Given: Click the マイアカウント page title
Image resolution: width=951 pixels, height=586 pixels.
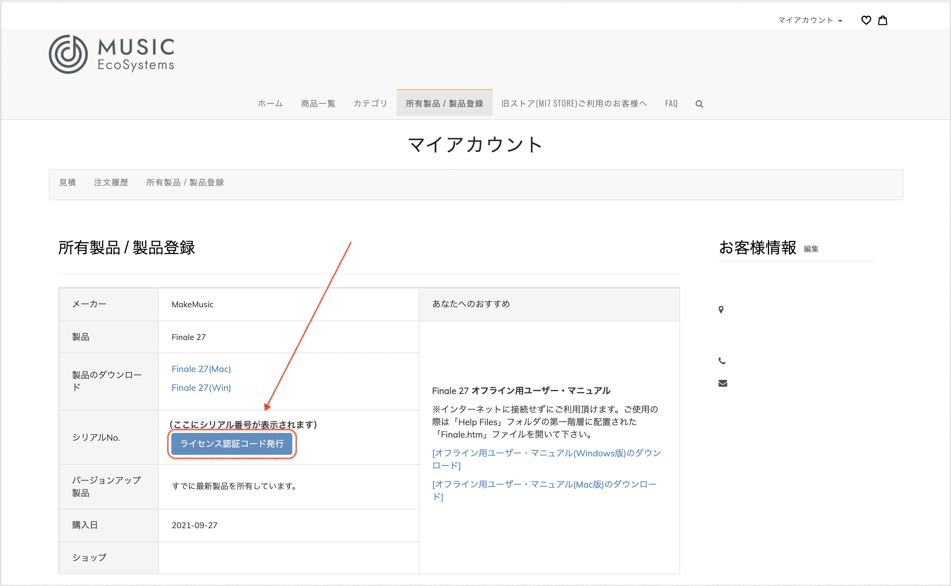Looking at the screenshot, I should coord(475,145).
